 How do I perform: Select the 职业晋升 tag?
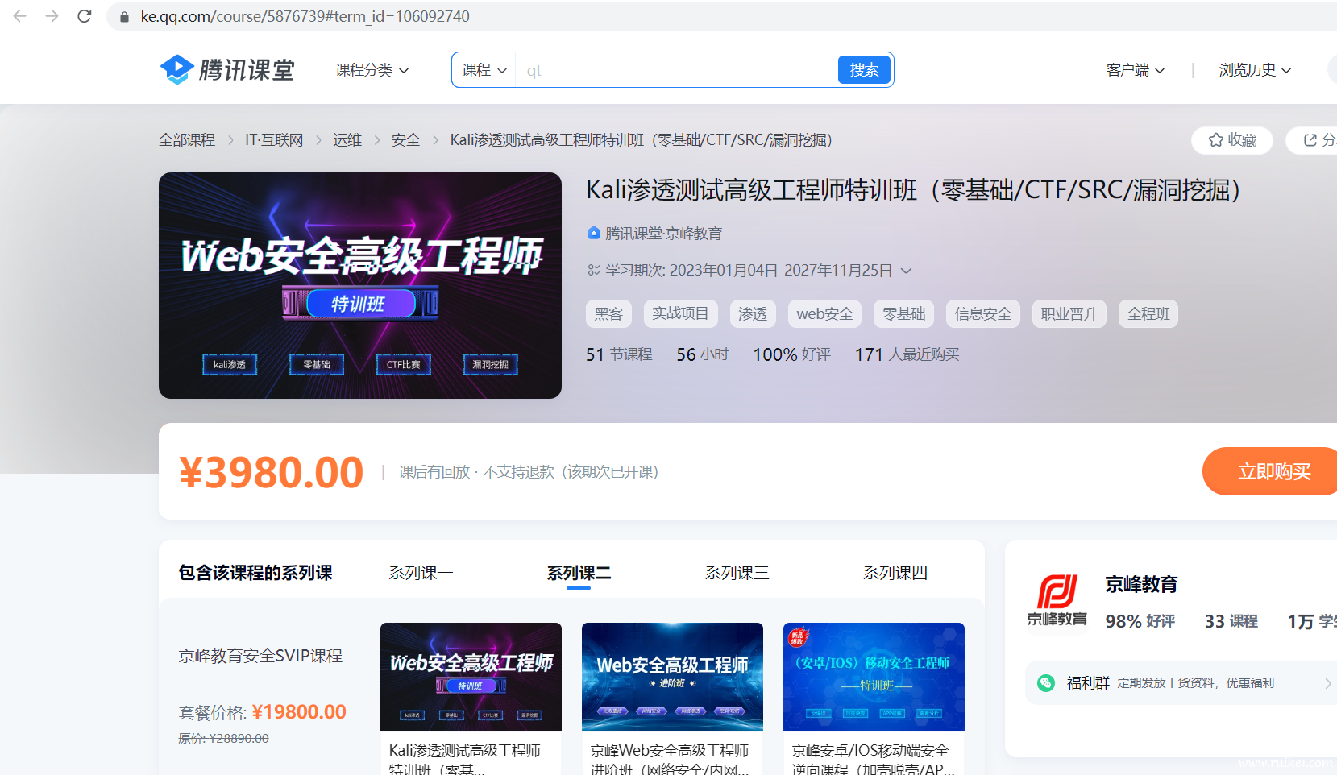pyautogui.click(x=1069, y=313)
